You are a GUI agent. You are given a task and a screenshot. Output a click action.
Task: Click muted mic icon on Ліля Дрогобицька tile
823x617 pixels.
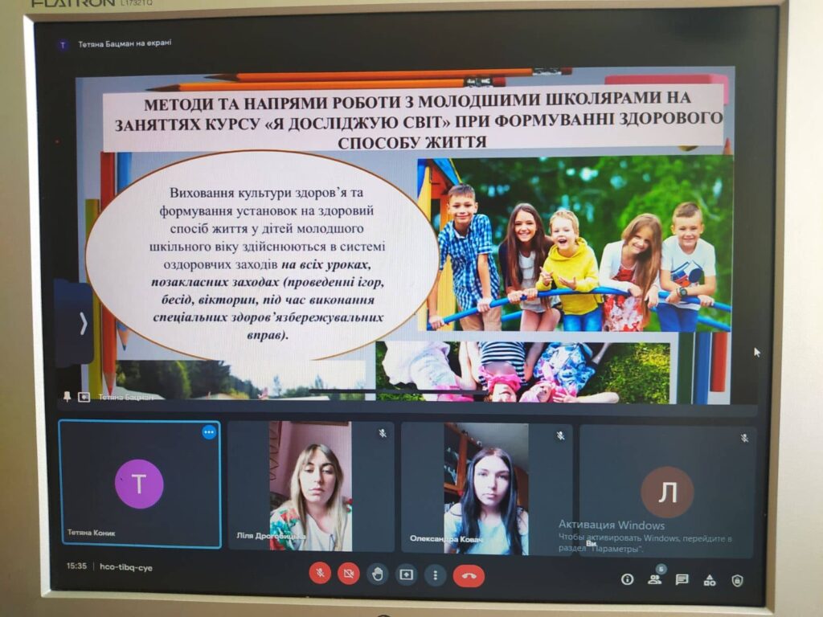coord(383,433)
